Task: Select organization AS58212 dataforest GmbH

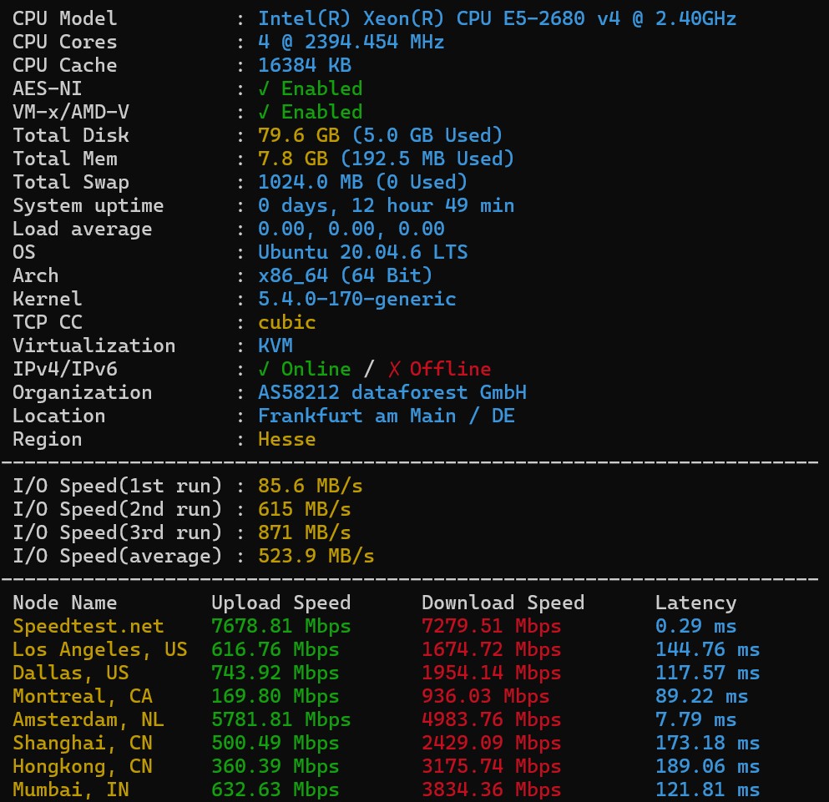Action: (392, 392)
